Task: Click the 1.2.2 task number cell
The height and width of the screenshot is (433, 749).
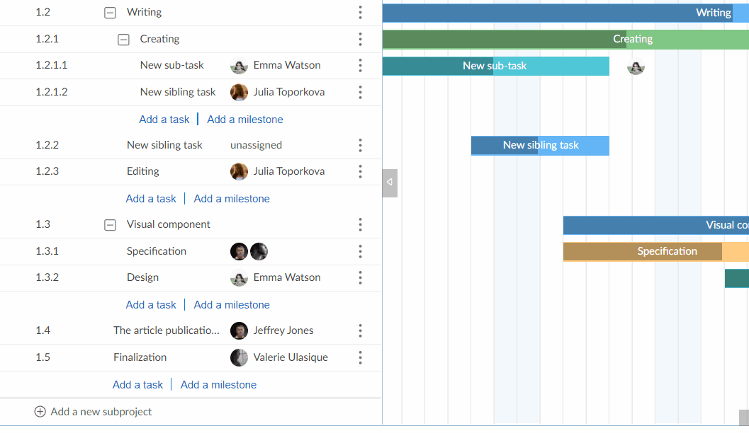Action: tap(47, 145)
